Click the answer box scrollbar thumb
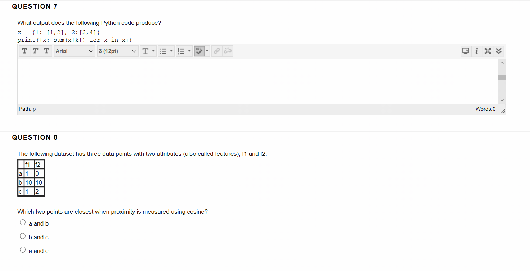 click(x=502, y=77)
